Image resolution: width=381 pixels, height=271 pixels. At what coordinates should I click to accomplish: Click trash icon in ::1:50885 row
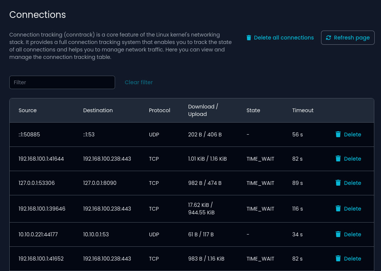tap(338, 134)
